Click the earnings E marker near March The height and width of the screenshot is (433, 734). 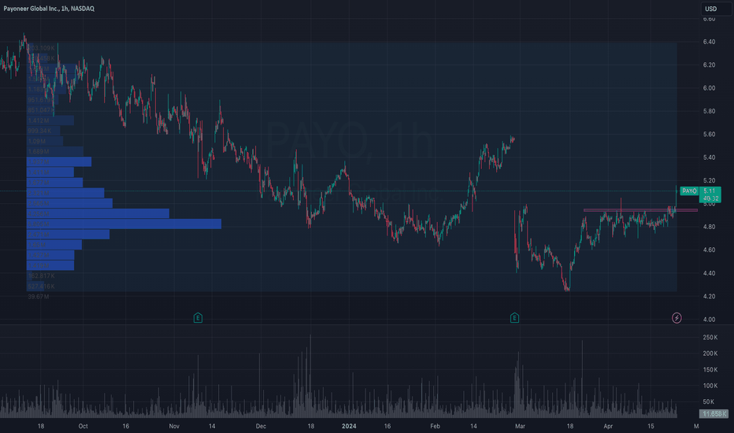tap(514, 318)
